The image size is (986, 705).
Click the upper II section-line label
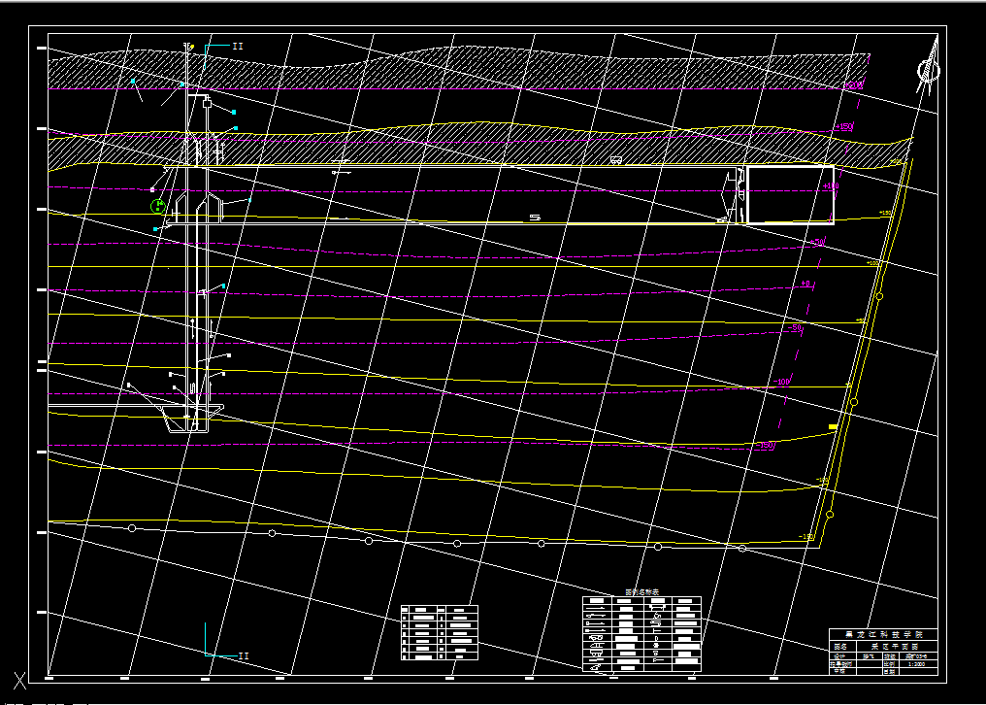238,46
